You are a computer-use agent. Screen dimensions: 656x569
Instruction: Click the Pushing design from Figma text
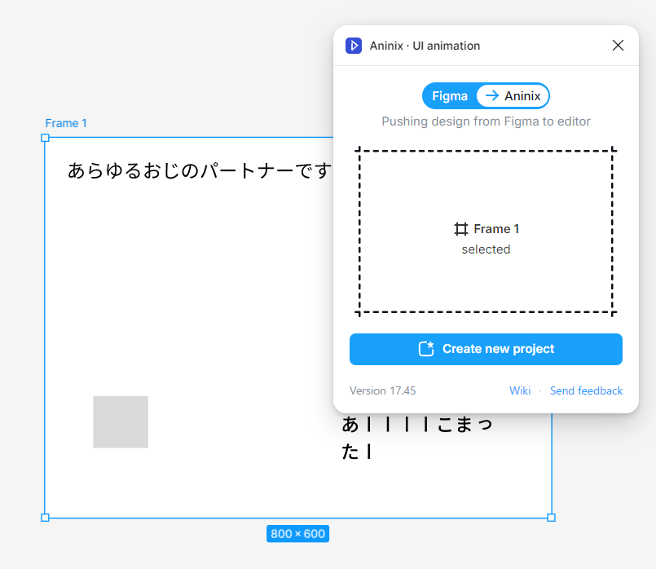tap(486, 121)
